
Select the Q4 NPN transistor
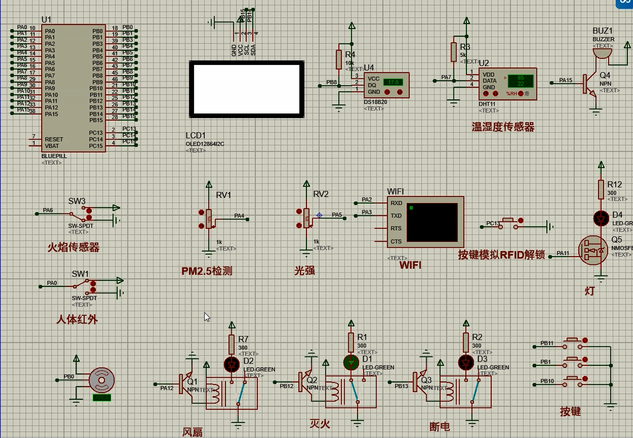point(590,85)
